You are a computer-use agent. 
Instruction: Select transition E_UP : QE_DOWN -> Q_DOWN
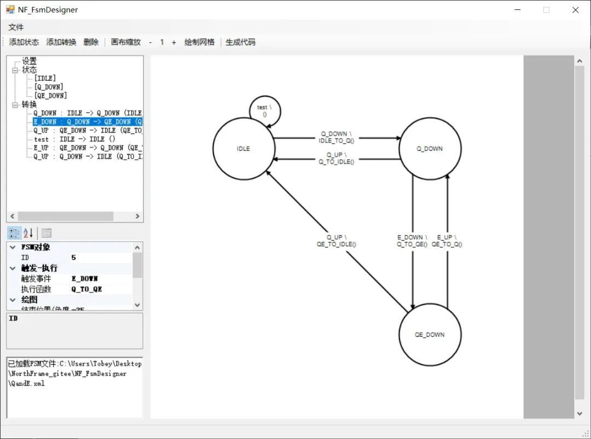tap(88, 148)
